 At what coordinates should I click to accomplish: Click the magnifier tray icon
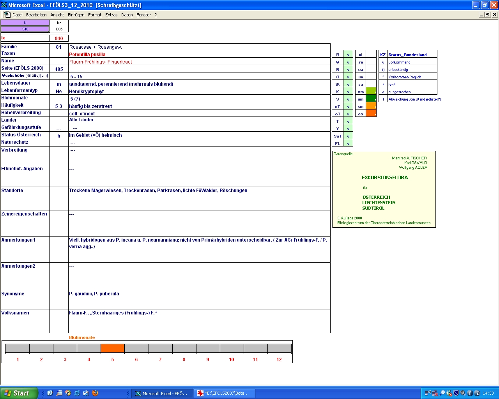click(442, 393)
